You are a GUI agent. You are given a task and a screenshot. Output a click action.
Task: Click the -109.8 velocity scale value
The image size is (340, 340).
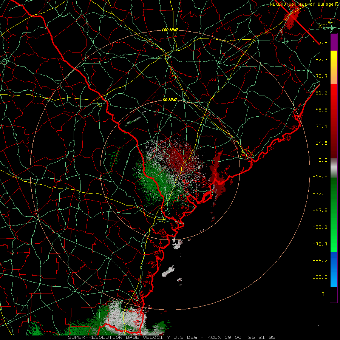(x=318, y=277)
